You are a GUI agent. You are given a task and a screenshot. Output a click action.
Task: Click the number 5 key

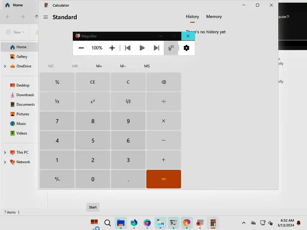coord(93,140)
